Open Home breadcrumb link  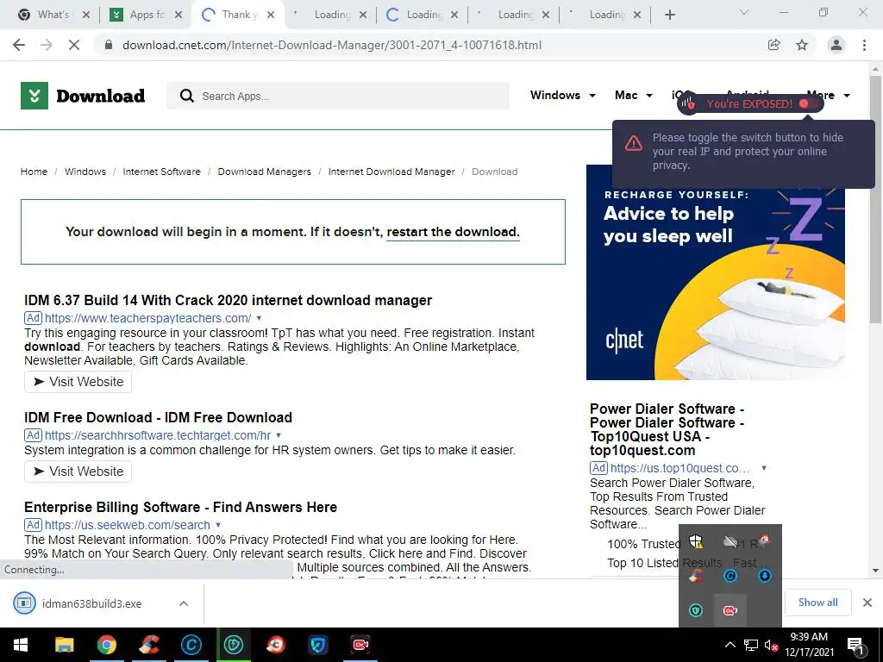point(34,172)
